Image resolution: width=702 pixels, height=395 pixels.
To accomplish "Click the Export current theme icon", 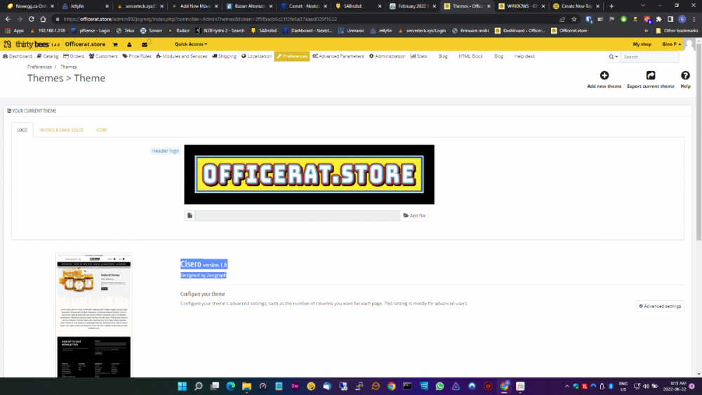I will coord(650,76).
